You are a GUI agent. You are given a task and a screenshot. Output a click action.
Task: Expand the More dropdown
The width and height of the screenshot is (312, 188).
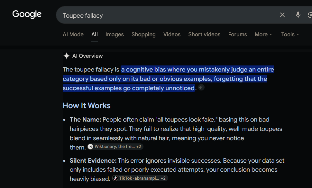pyautogui.click(x=263, y=35)
